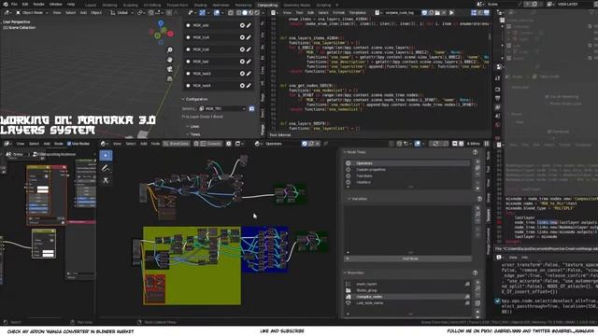This screenshot has height=336, width=598.
Task: Click the blue icon button beside the MGK dropdown
Action: (x=251, y=108)
